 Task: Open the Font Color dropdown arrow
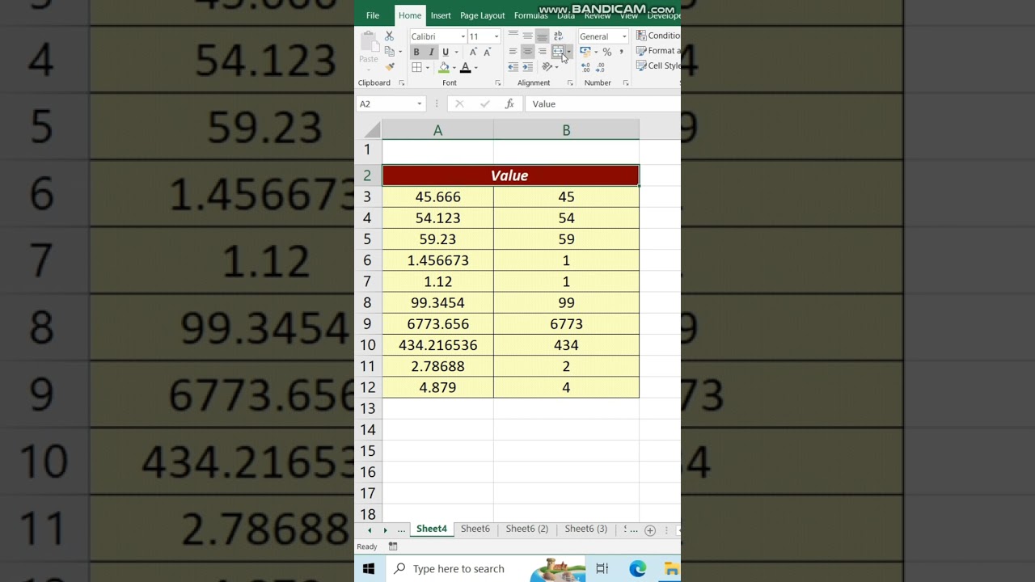[475, 68]
